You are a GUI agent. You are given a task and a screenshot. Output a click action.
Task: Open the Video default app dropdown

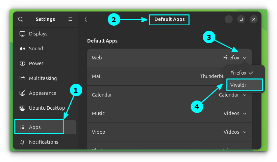(x=235, y=132)
